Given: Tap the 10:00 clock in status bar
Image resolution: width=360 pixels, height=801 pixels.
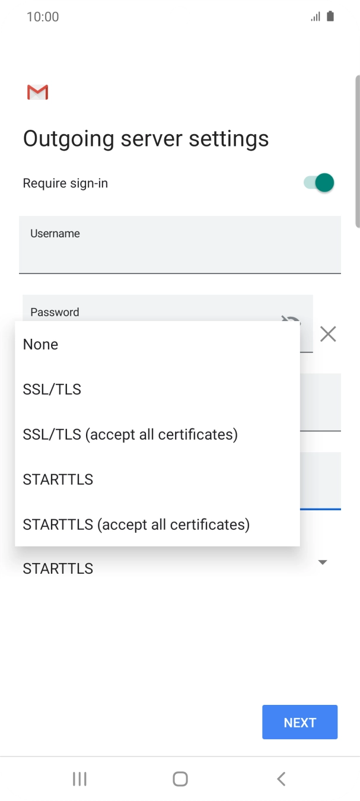Looking at the screenshot, I should pos(43,17).
